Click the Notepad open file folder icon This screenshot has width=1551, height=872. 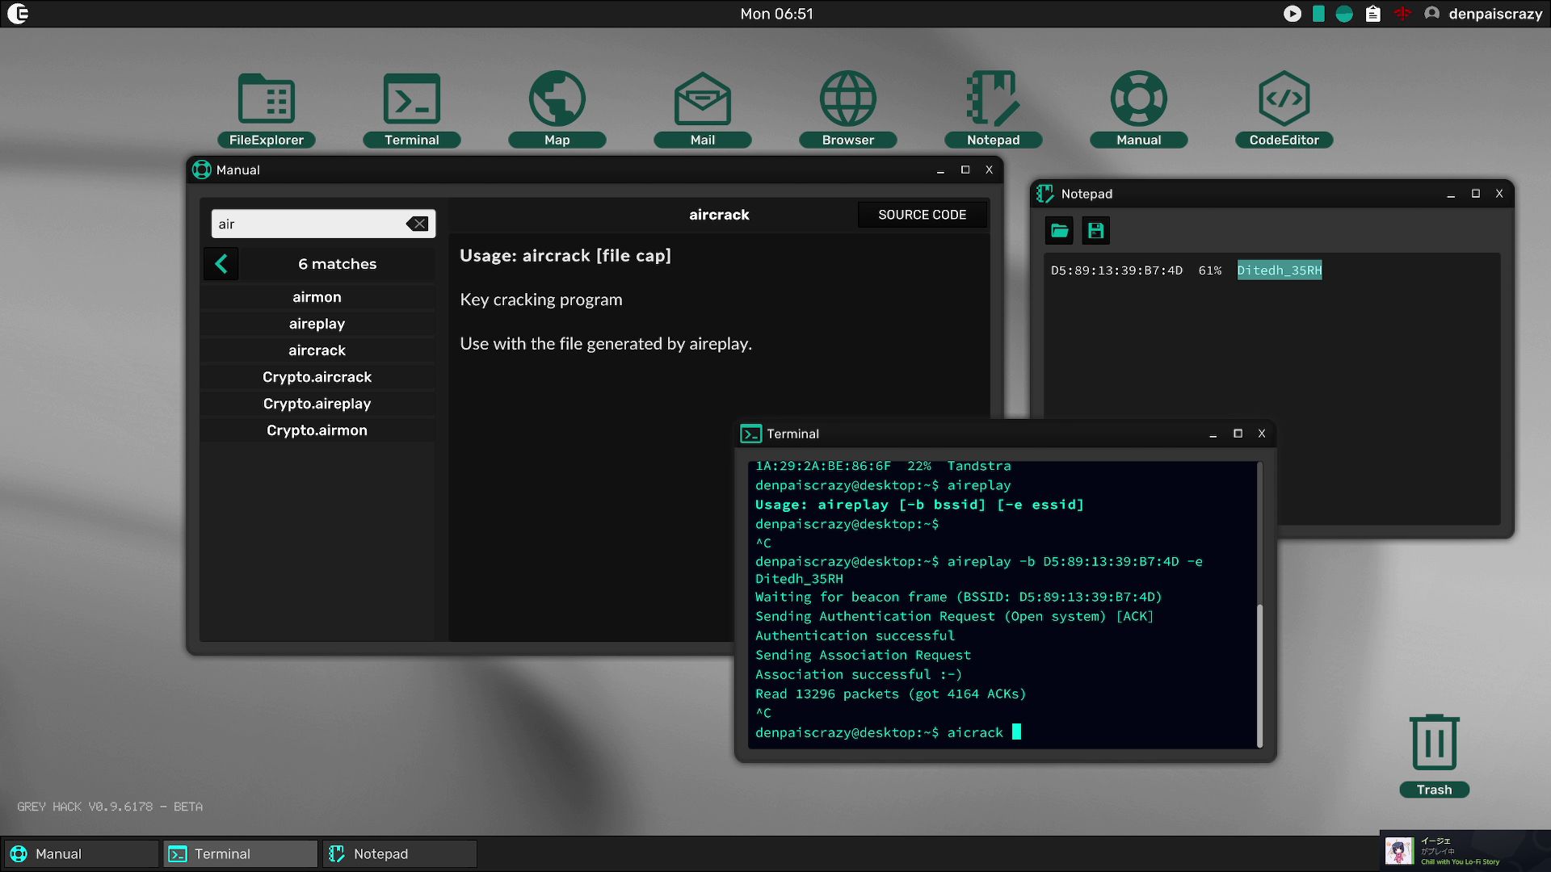pyautogui.click(x=1059, y=231)
